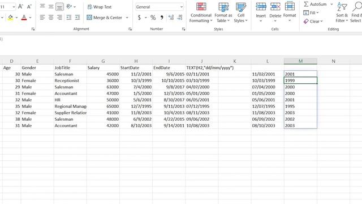
Task: Open Conditional Formatting menu
Action: [201, 12]
